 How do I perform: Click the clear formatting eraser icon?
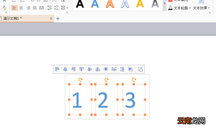coord(5,8)
